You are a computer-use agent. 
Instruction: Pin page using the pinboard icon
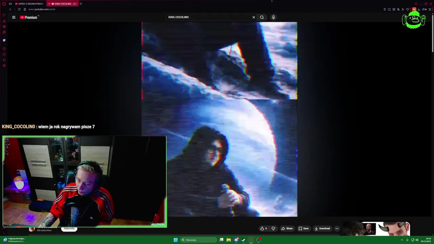[385, 9]
